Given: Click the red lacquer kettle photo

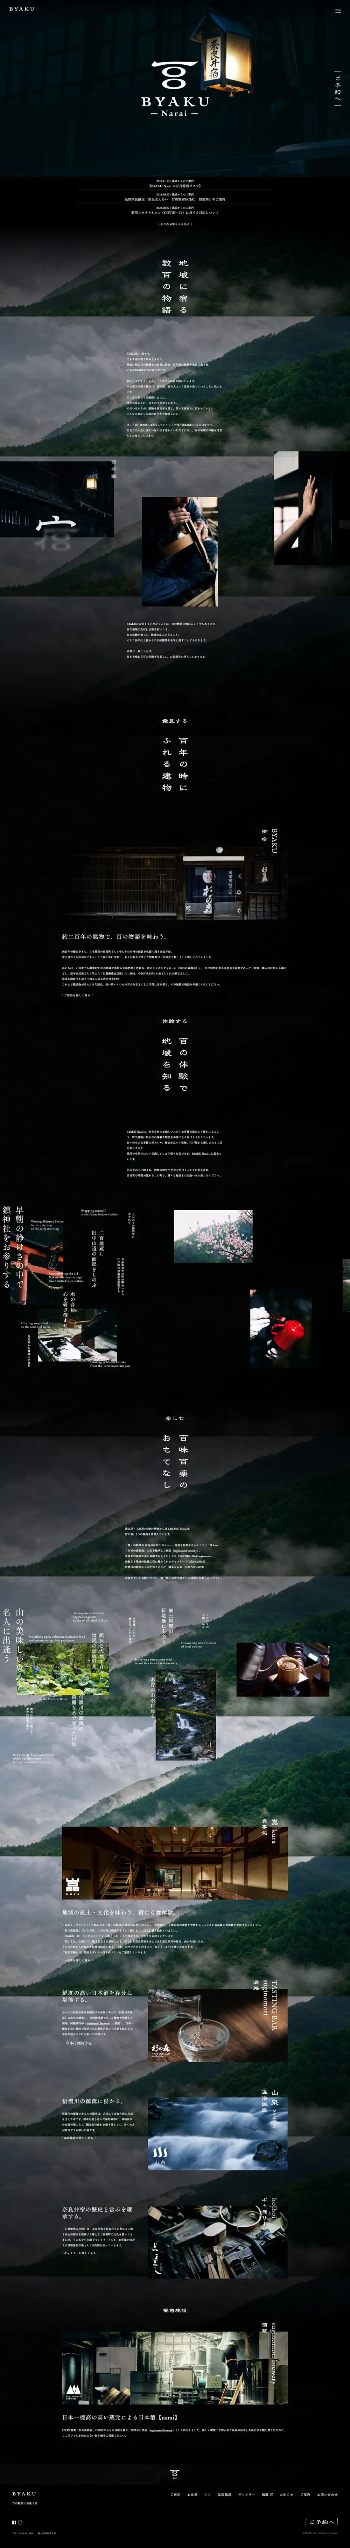Looking at the screenshot, I should [281, 1328].
